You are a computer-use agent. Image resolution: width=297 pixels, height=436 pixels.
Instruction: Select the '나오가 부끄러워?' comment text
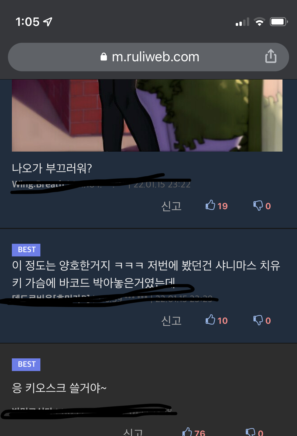click(52, 168)
